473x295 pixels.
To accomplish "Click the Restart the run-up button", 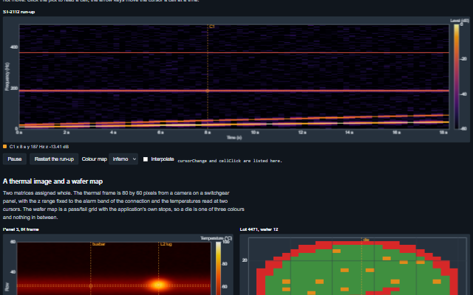I will (x=54, y=159).
